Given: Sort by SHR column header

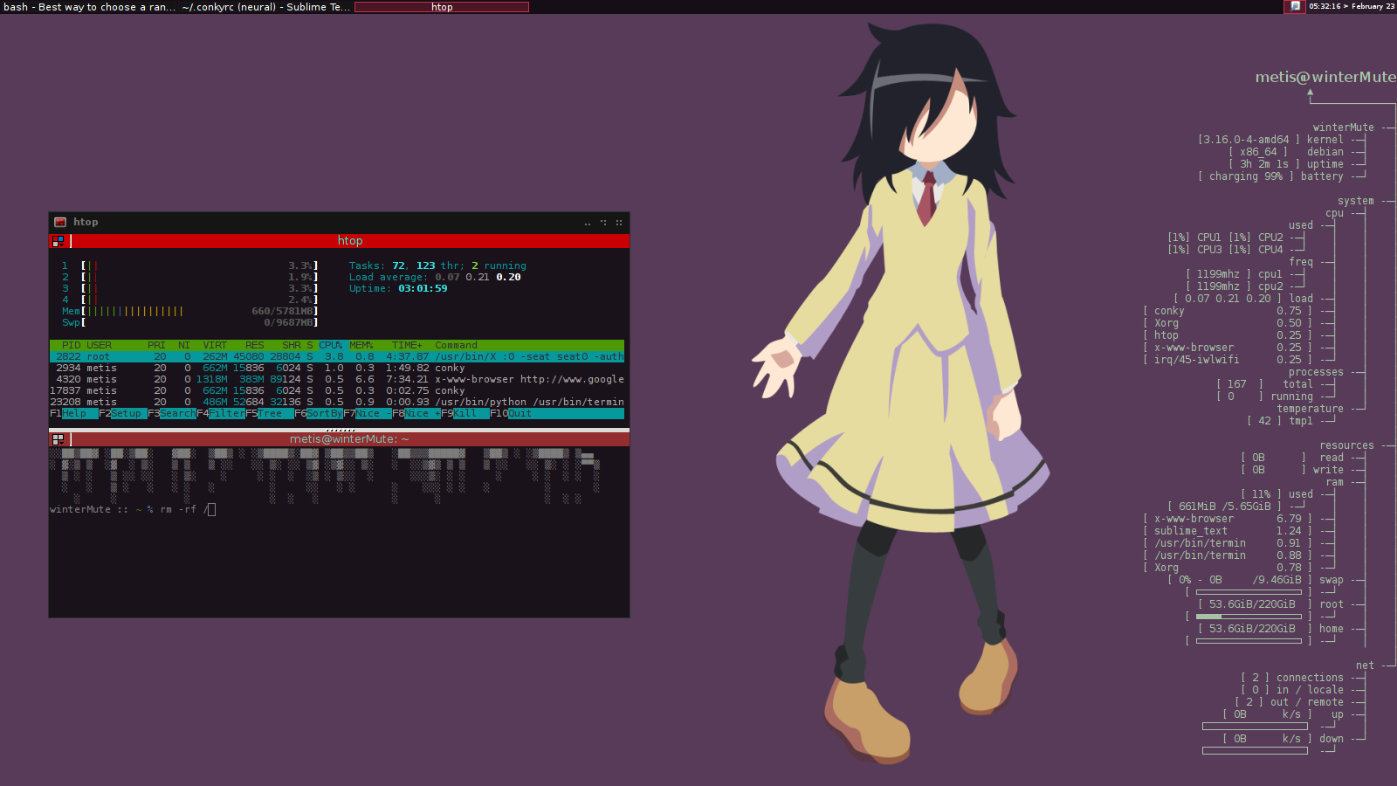Looking at the screenshot, I should point(292,345).
